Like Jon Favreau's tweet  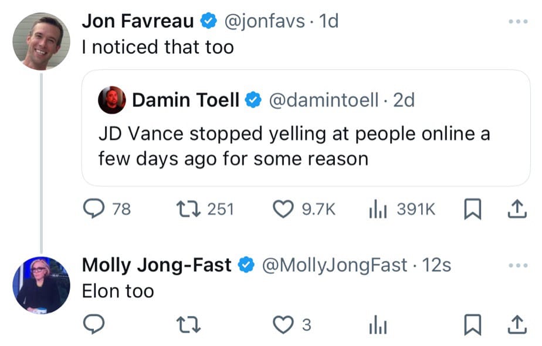284,209
